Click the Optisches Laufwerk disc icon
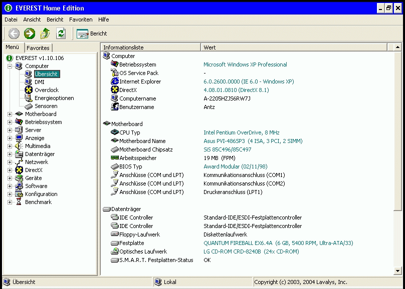This screenshot has width=405, height=289. [x=115, y=251]
